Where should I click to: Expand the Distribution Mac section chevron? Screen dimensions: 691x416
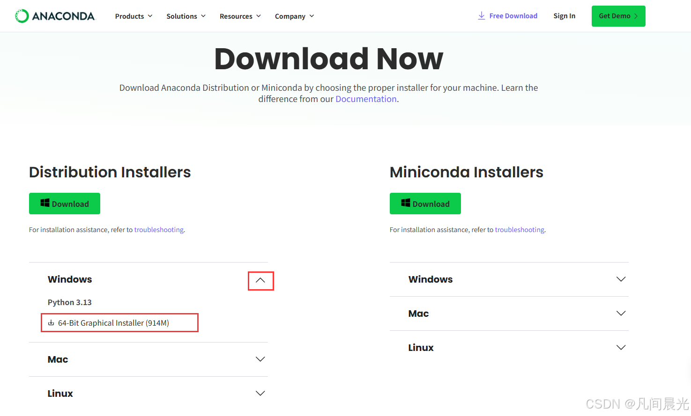pos(260,359)
